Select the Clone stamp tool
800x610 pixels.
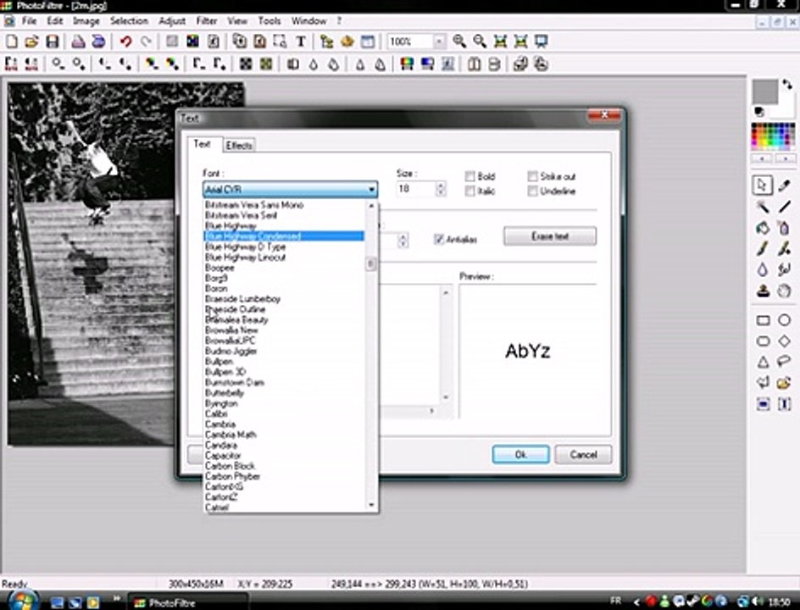pyautogui.click(x=763, y=291)
